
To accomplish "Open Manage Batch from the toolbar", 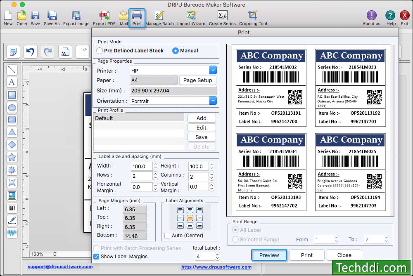I will point(159,18).
